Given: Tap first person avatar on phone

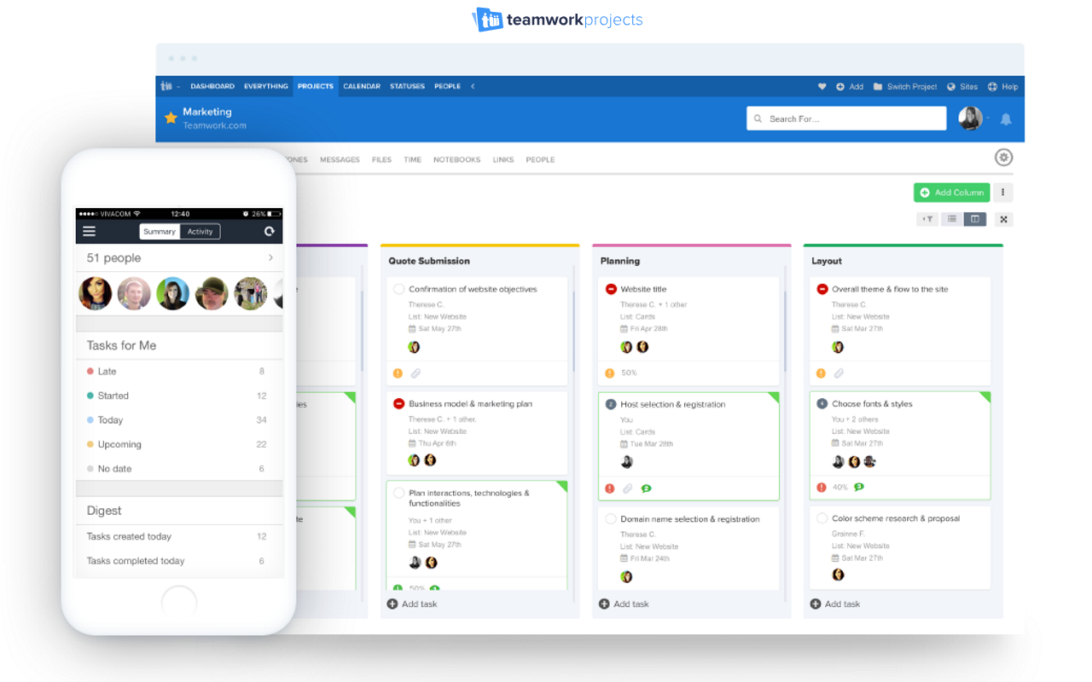Looking at the screenshot, I should tap(96, 293).
